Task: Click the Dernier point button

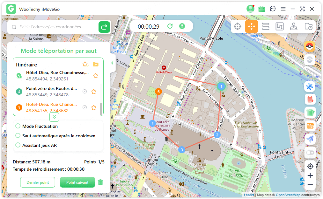Action: click(38, 182)
